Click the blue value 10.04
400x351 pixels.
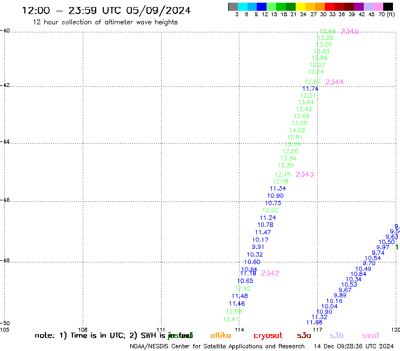click(x=330, y=306)
